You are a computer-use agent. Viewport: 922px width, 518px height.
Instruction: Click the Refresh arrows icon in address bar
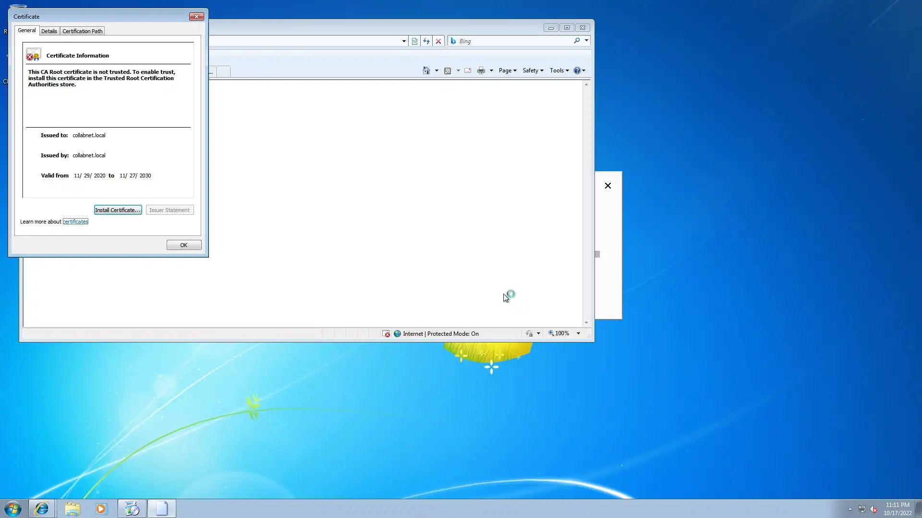click(x=426, y=41)
